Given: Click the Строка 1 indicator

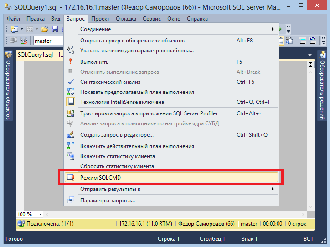Looking at the screenshot, I should point(169,239).
